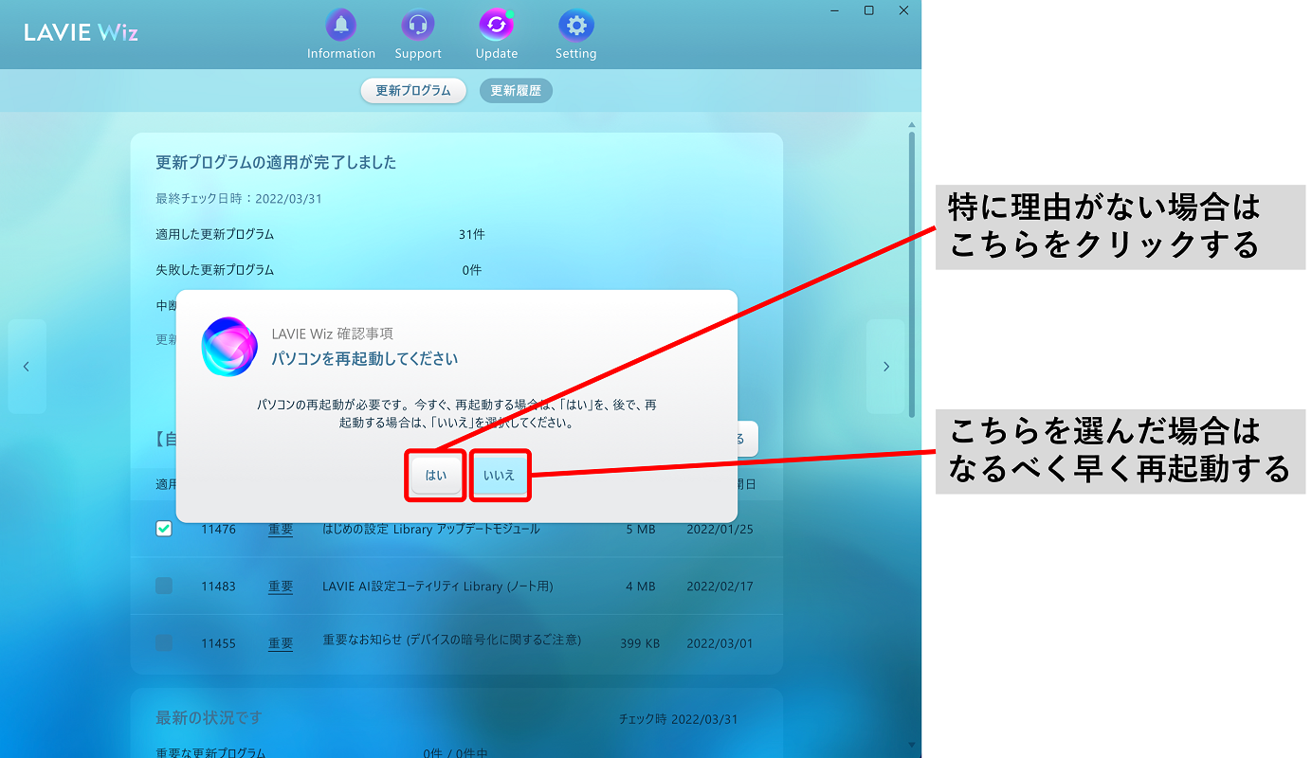Open the Information bell icon
Viewport: 1312px width, 758px height.
[x=341, y=26]
